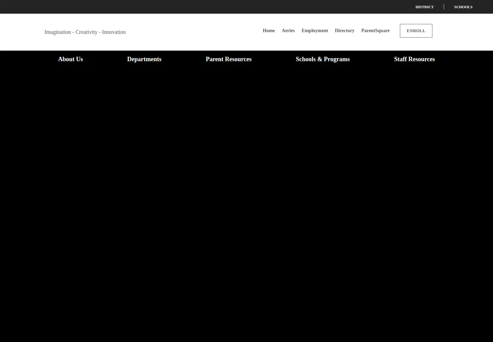Open the Directory link

(x=344, y=31)
